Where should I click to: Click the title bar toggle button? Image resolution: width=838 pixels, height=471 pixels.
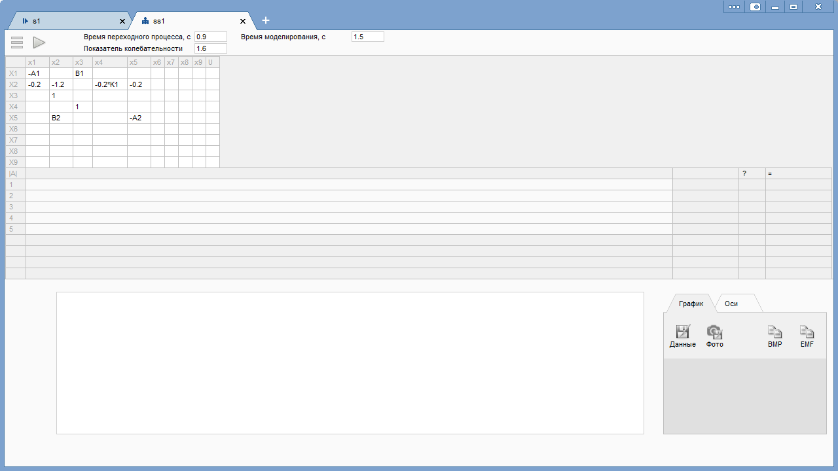[755, 7]
